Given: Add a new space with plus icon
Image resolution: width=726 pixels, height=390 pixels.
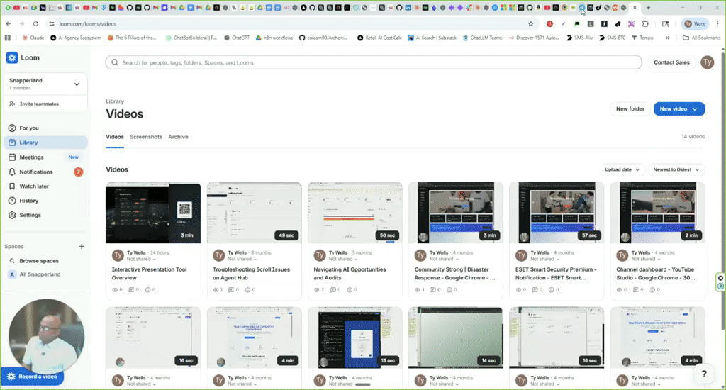Looking at the screenshot, I should pos(82,247).
